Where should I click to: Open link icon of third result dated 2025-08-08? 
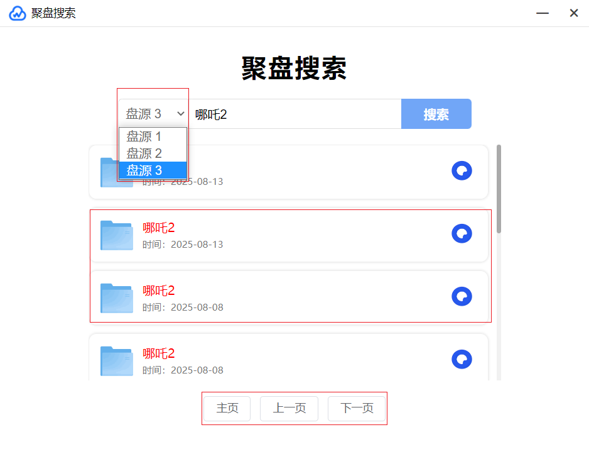point(462,296)
